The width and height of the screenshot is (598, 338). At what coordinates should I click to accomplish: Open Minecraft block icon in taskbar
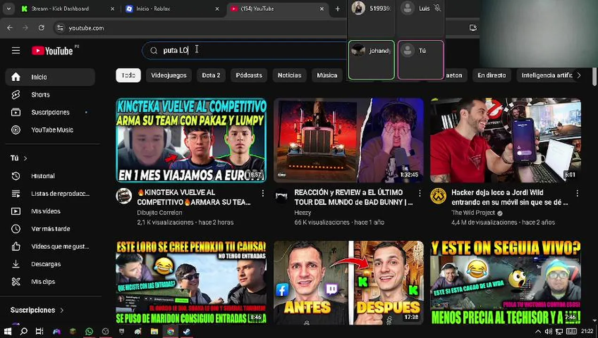(x=72, y=331)
